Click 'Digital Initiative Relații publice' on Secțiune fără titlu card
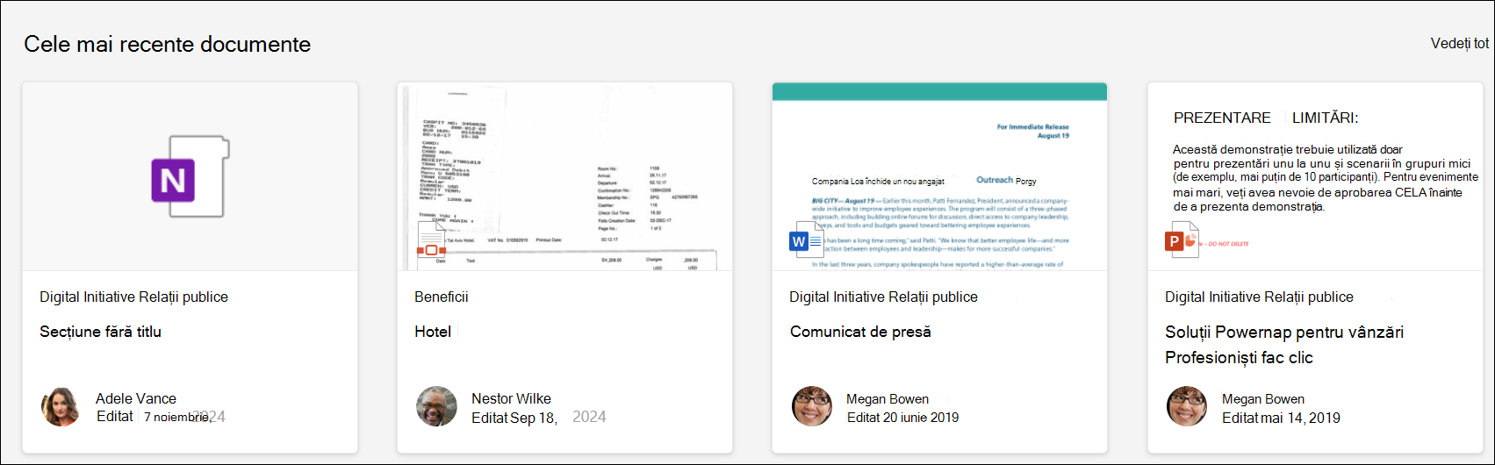The image size is (1495, 465). pos(133,297)
